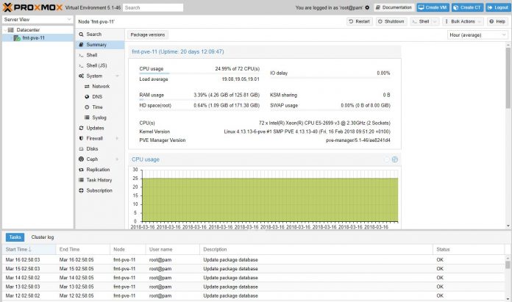Collapse the Datacenter tree node
This screenshot has height=302, width=512.
[5, 29]
